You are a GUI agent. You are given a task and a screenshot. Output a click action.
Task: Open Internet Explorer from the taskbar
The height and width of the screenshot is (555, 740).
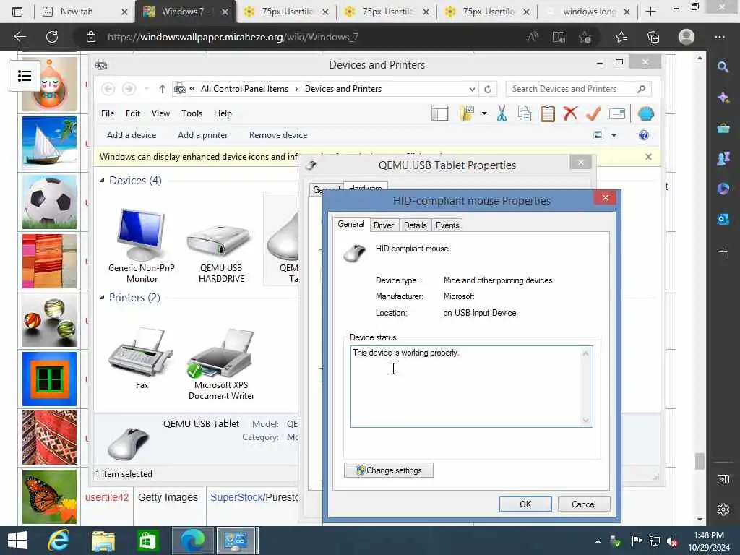pos(59,541)
